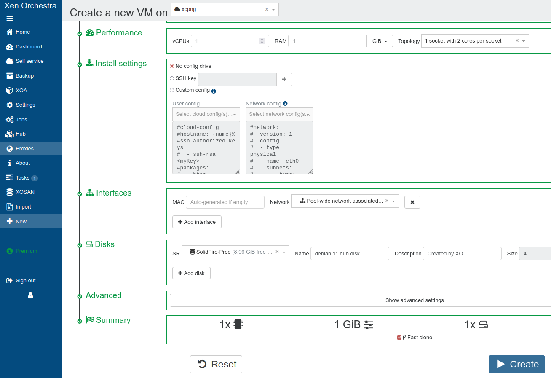Select the Custom config radio option
Screen dimensions: 551x378
point(172,90)
